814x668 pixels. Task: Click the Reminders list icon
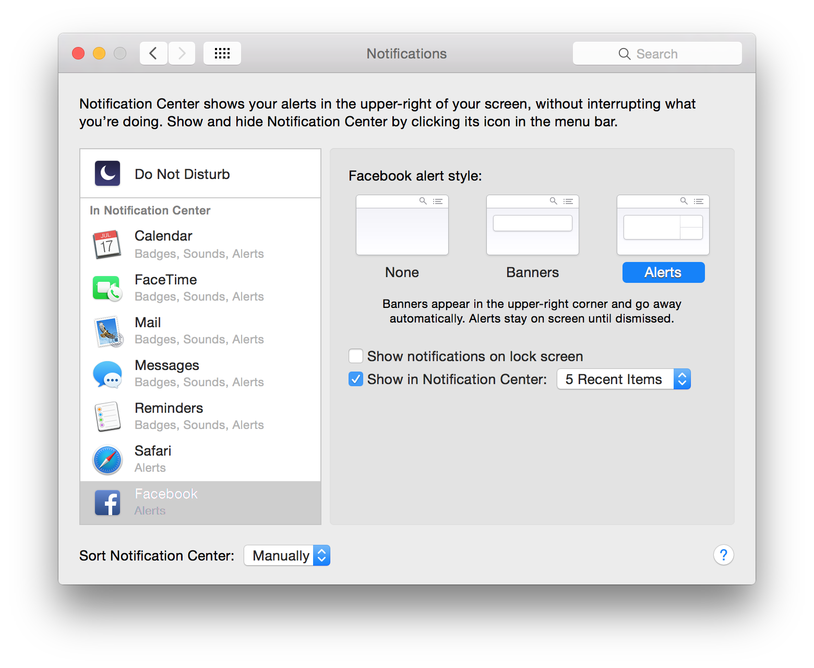click(x=107, y=416)
